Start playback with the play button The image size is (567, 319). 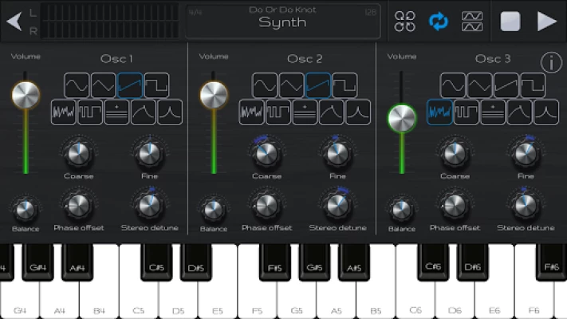[547, 22]
